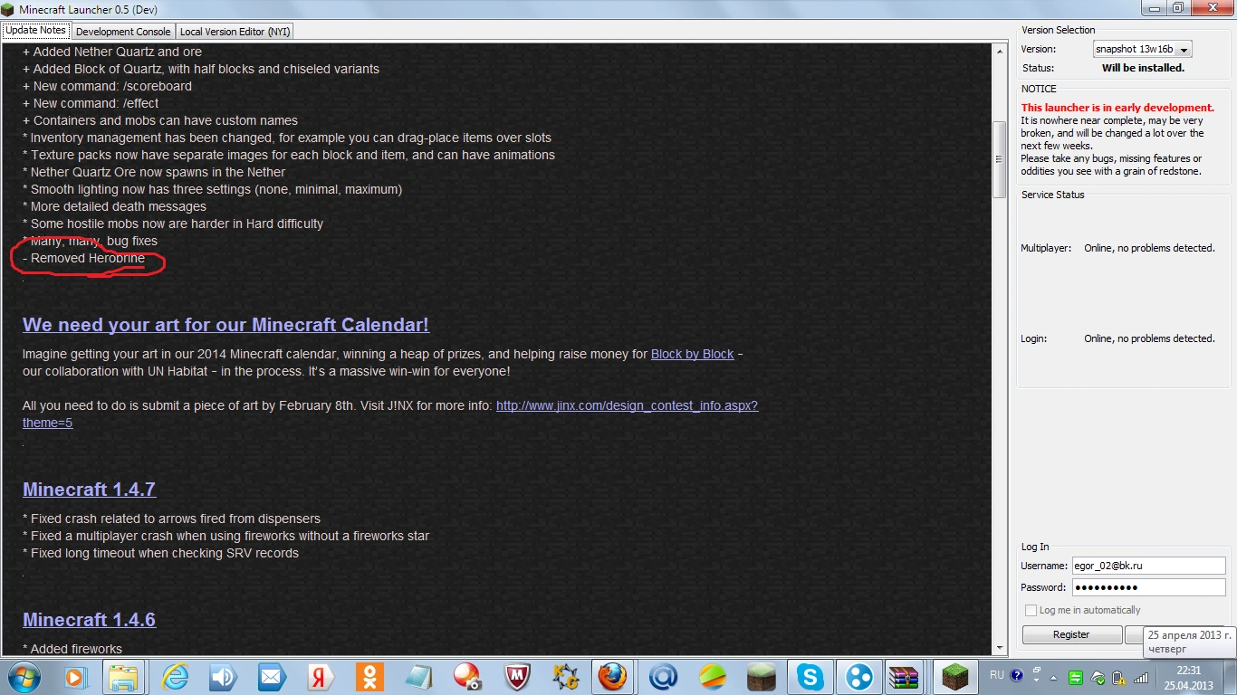
Task: Launch Windows Media Player from the taskbar
Action: [74, 677]
